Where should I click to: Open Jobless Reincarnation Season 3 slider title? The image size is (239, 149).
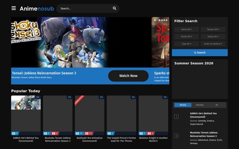point(44,73)
